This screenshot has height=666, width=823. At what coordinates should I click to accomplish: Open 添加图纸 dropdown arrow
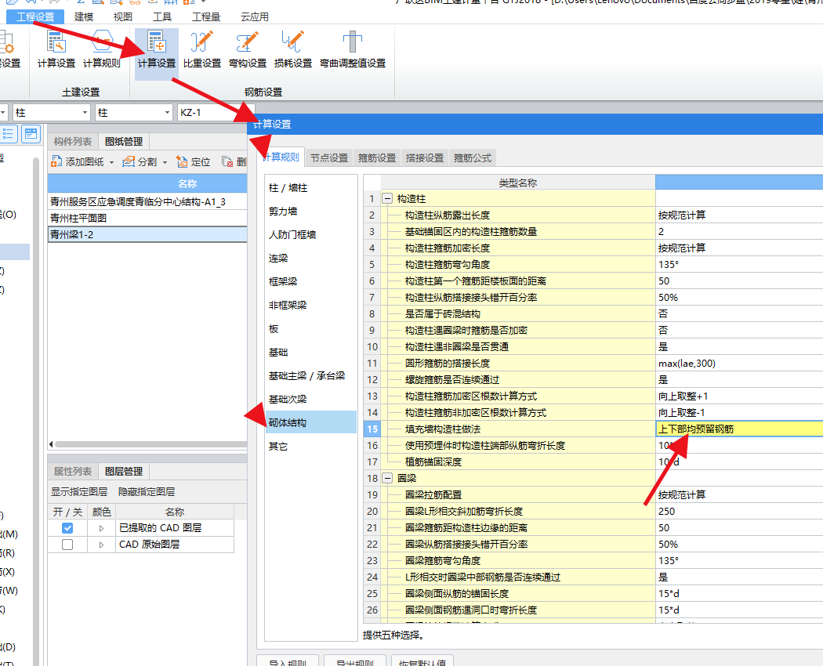coord(112,162)
